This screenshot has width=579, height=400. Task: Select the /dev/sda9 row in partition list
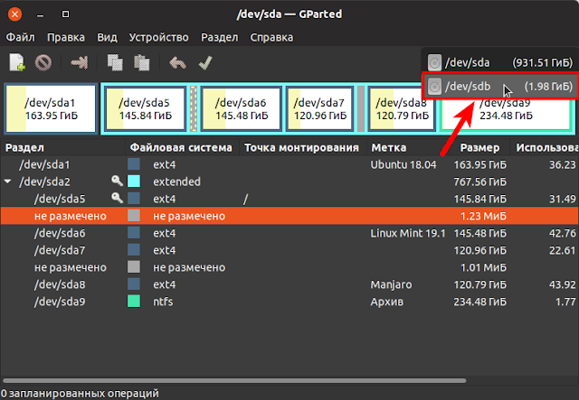pos(289,302)
